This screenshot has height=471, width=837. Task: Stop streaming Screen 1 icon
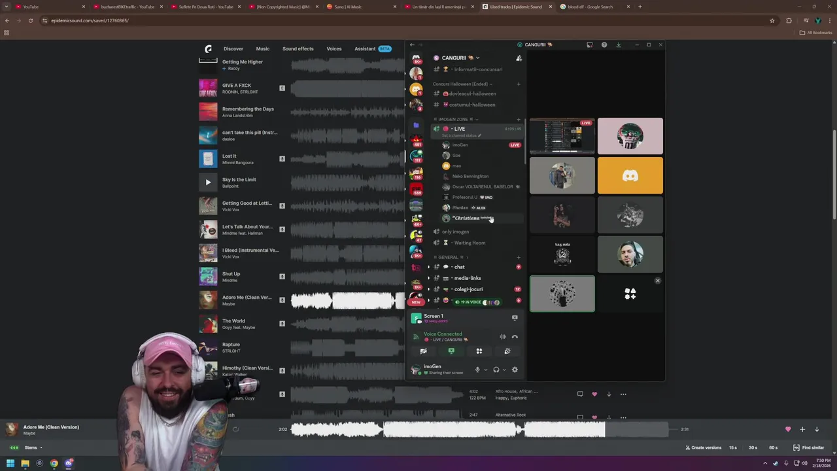click(x=515, y=318)
